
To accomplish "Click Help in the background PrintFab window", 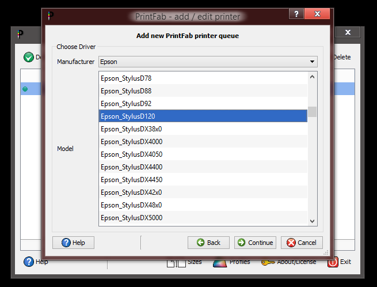I will pyautogui.click(x=36, y=262).
